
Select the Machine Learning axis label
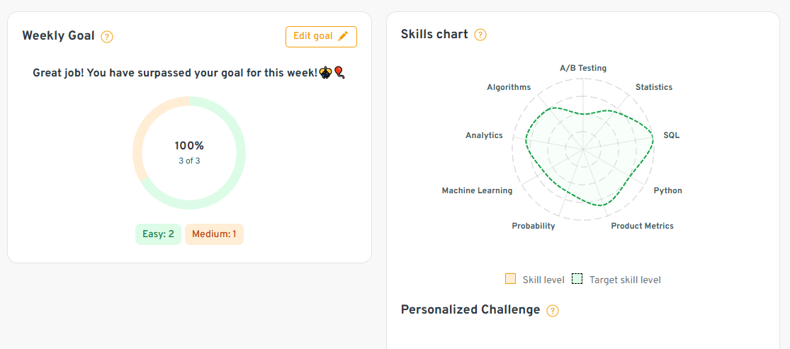(477, 190)
